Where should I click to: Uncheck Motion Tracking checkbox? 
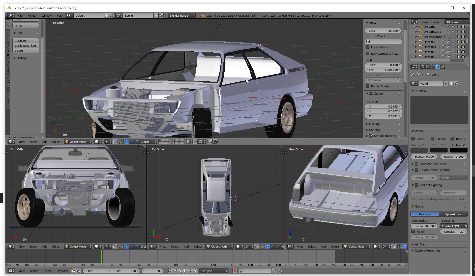tap(371, 136)
